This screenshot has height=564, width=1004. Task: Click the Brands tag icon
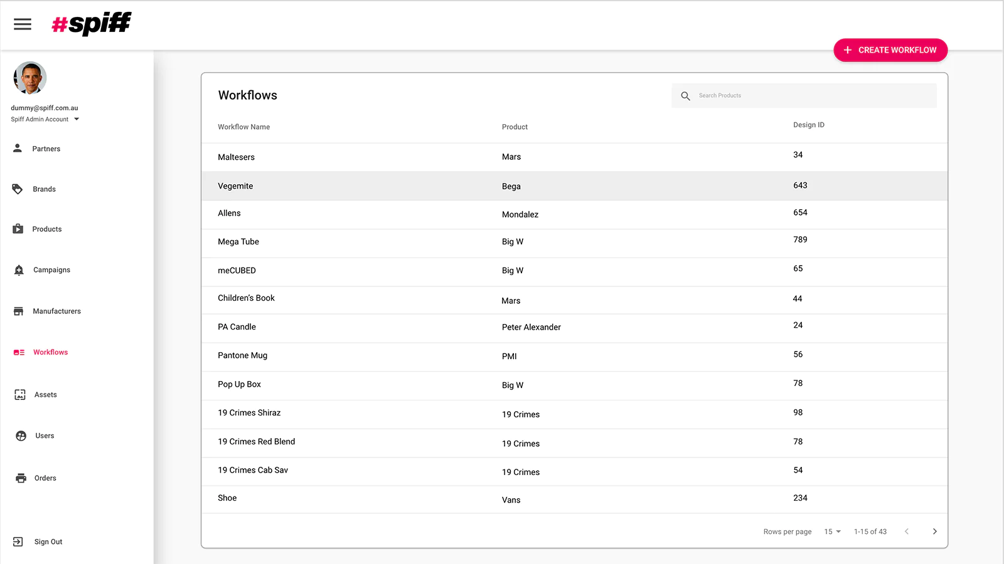click(x=18, y=189)
